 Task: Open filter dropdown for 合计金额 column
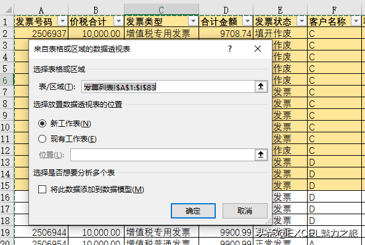tap(247, 22)
